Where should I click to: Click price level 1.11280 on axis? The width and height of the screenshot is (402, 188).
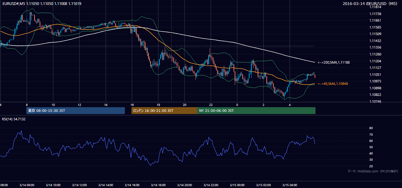coord(376,54)
